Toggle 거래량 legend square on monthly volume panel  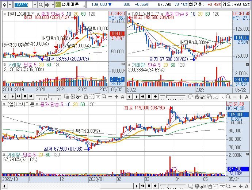coord(5,65)
